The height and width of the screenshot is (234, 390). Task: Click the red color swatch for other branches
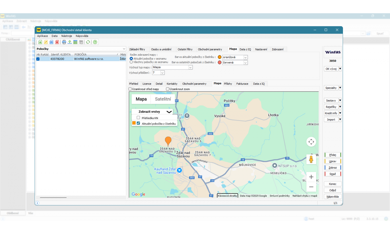point(220,63)
